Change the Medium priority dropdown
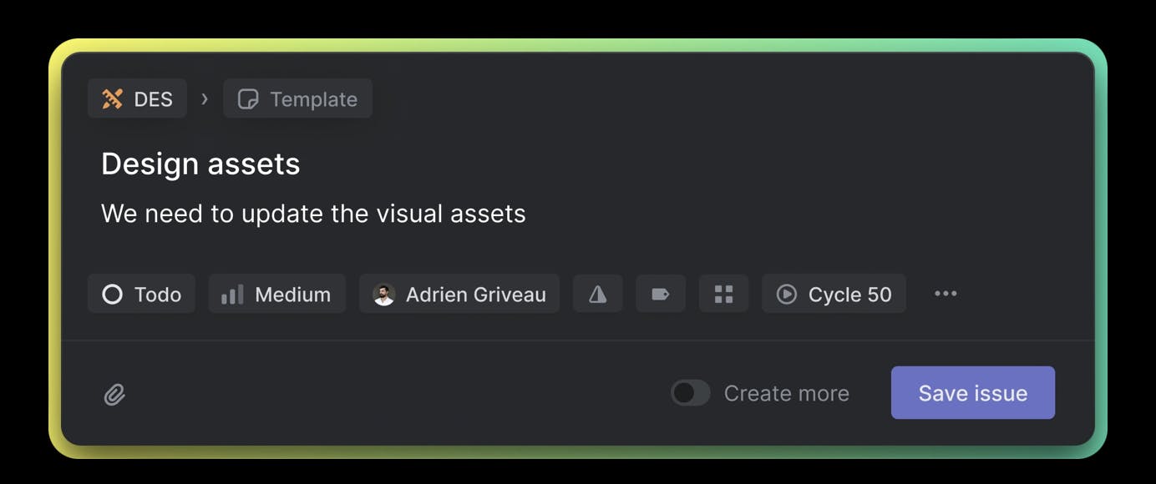 pyautogui.click(x=277, y=294)
